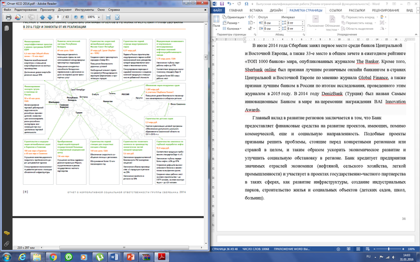Click ЧИСЛО СЛОВ word count in status bar
This screenshot has height=262, width=420.
click(x=256, y=248)
